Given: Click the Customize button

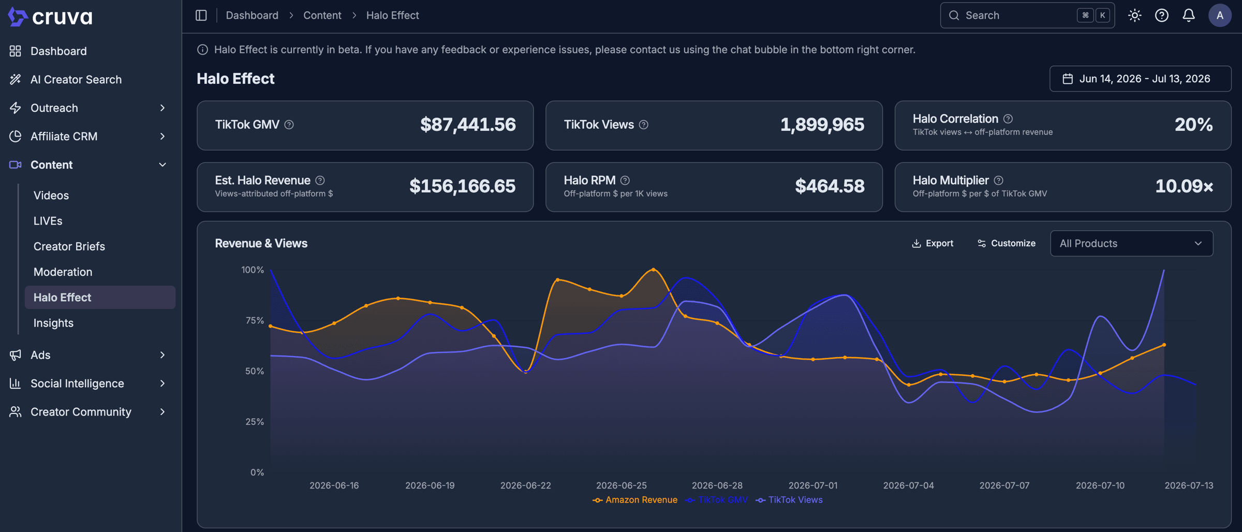Looking at the screenshot, I should click(x=1007, y=243).
